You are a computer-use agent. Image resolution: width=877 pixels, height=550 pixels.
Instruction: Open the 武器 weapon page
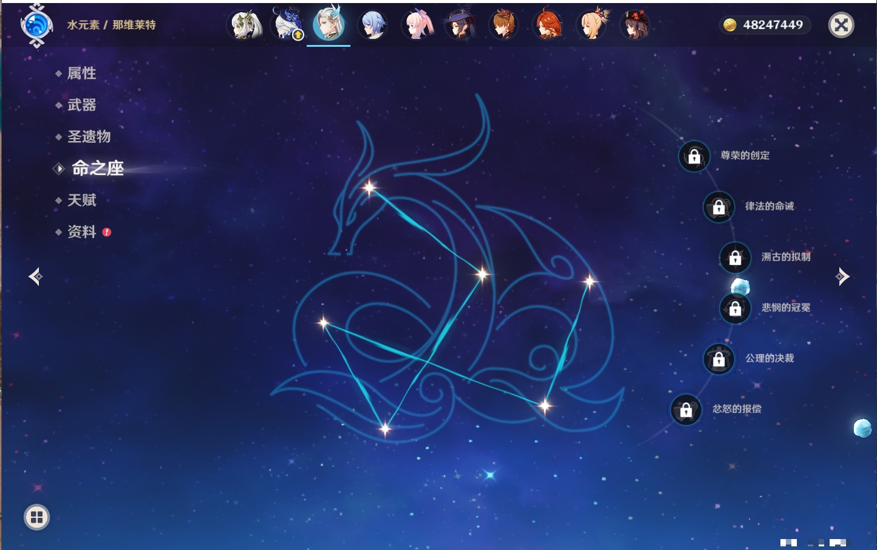point(81,105)
